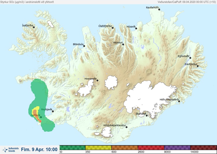The width and height of the screenshot is (217, 154).
Task: Select the Ólafsfjörður station marker
Action: click(x=113, y=28)
